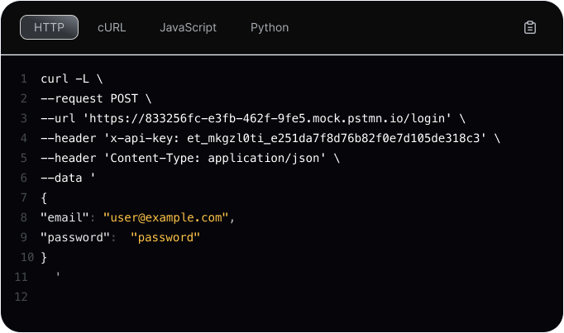Viewport: 564px width, 333px height.
Task: Show the Python code example
Action: tap(270, 27)
